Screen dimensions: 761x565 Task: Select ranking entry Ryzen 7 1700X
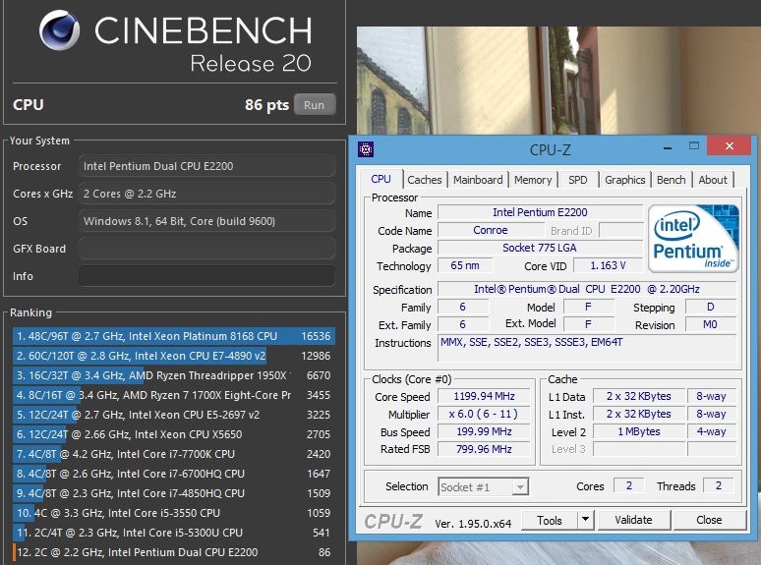tap(174, 395)
